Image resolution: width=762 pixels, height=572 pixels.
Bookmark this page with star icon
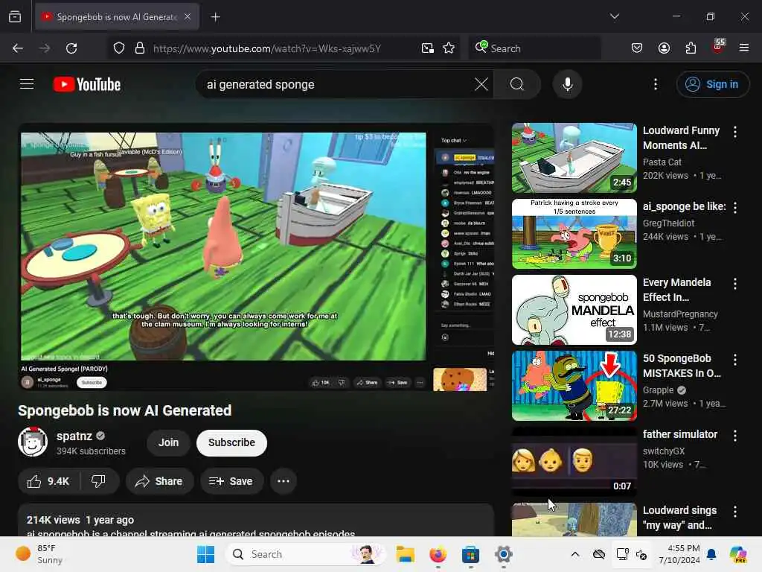(449, 48)
